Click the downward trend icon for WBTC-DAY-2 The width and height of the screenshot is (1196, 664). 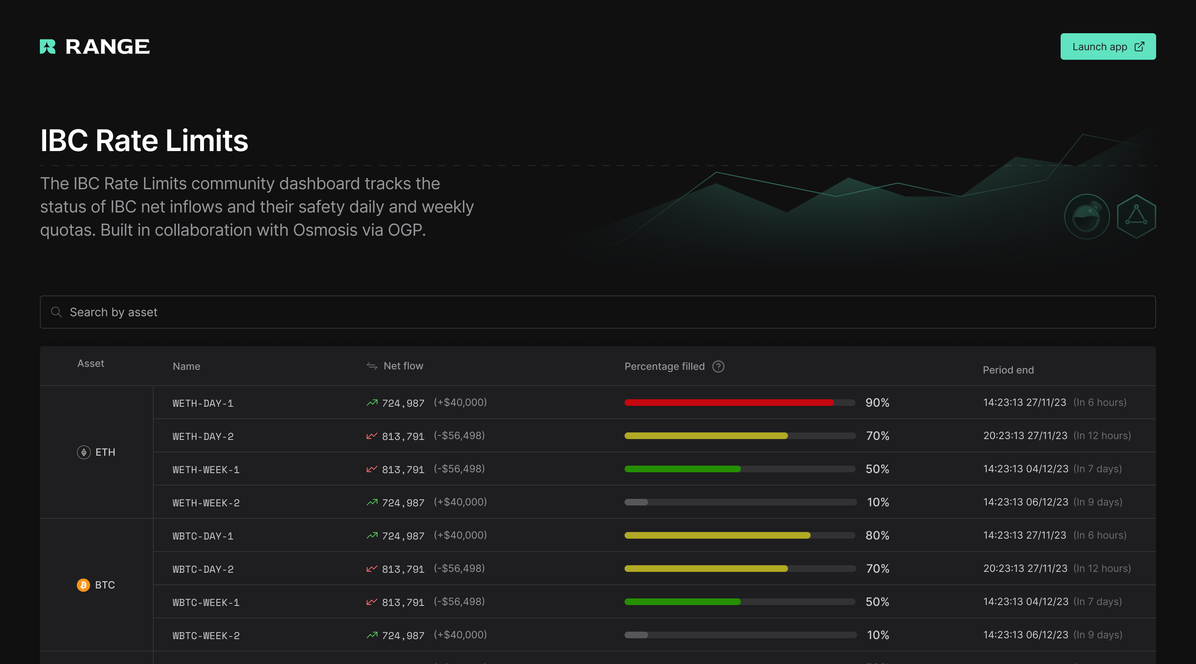pyautogui.click(x=371, y=569)
